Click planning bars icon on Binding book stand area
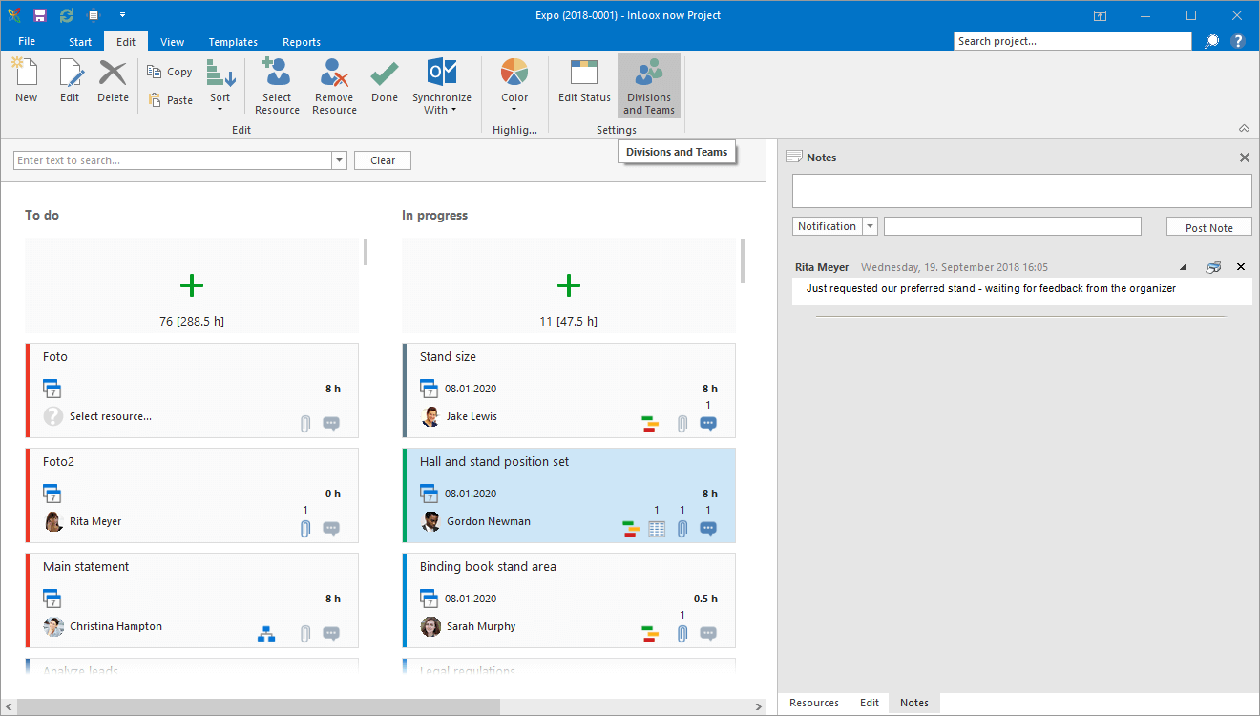1260x716 pixels. pos(651,633)
